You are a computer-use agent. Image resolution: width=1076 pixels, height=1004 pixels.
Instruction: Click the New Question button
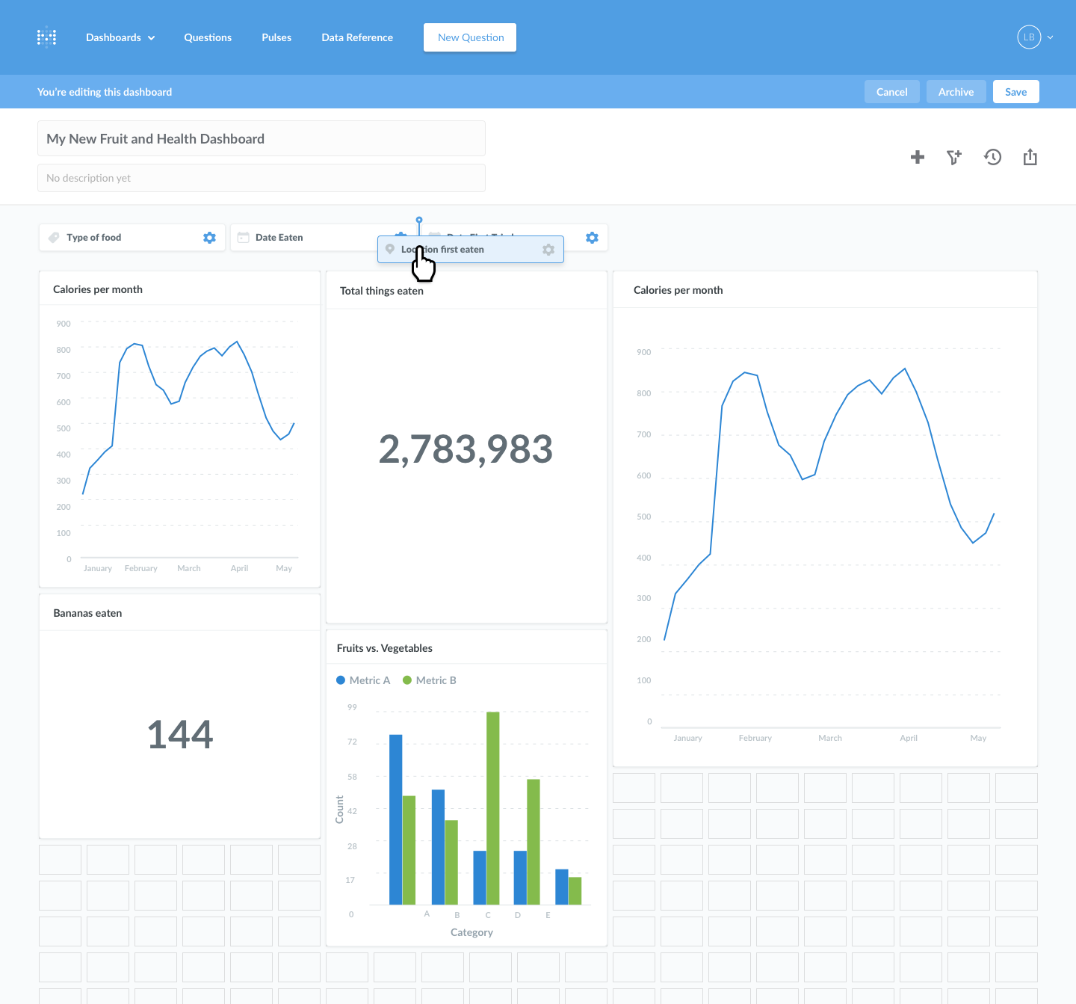tap(469, 37)
